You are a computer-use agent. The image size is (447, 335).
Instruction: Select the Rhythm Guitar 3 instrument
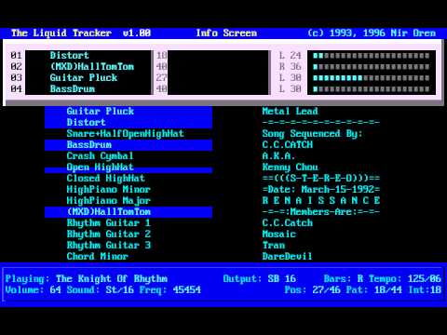click(x=108, y=245)
